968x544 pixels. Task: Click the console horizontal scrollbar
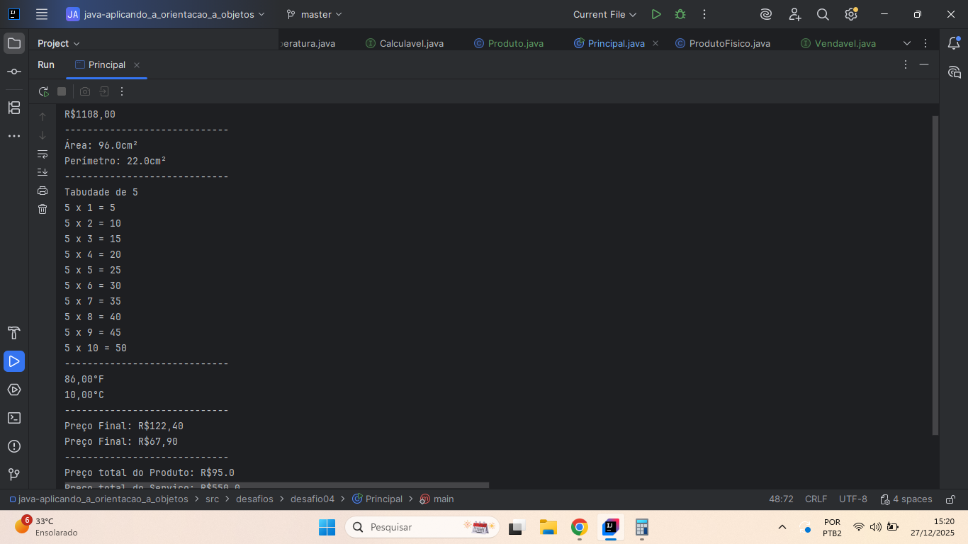[x=276, y=486]
